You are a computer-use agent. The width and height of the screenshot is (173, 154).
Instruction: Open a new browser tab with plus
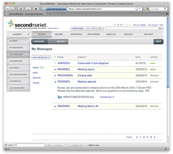(50, 14)
